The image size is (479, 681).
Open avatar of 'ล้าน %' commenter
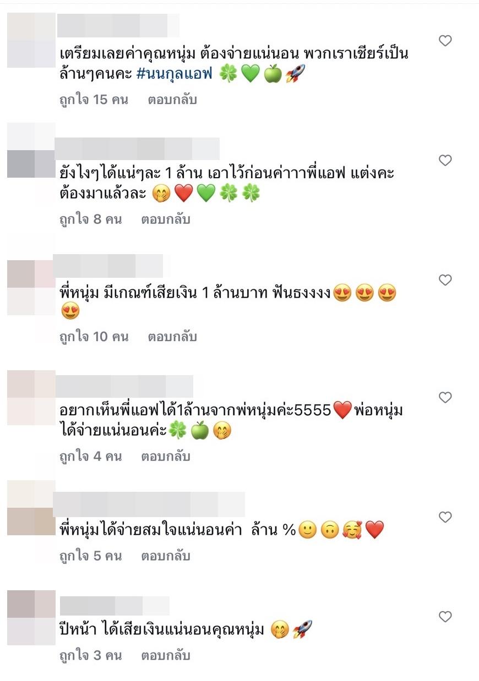click(x=31, y=508)
